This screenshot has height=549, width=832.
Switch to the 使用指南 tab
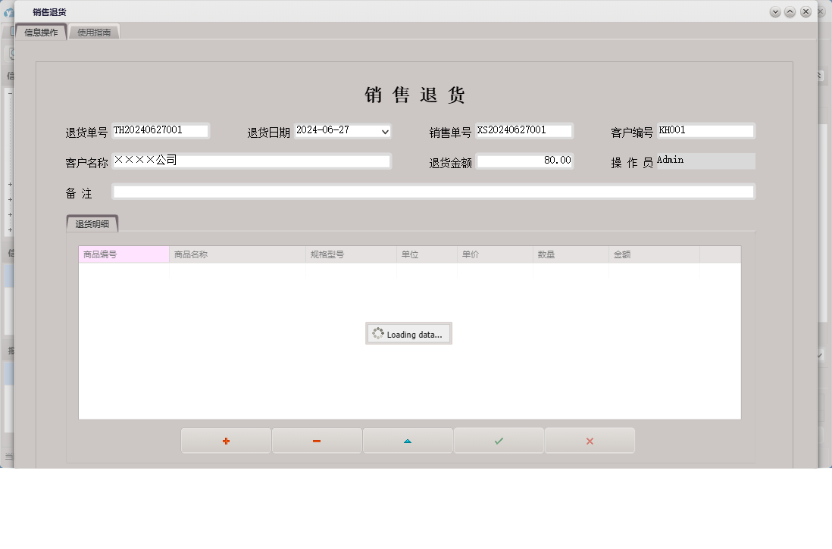coord(93,31)
